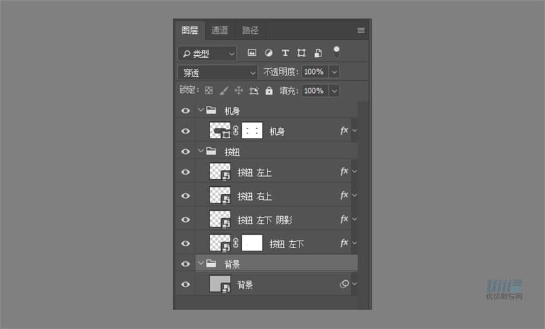This screenshot has height=329, width=545.
Task: Select the 按钮 左下 smart object thumbnail
Action: point(220,243)
